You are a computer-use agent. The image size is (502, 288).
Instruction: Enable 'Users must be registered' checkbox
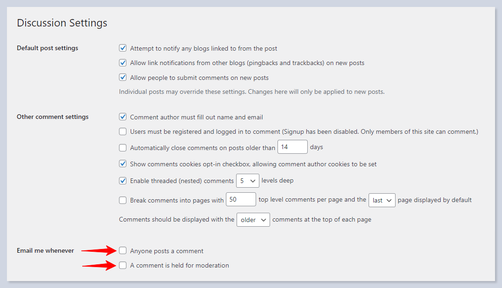pyautogui.click(x=123, y=131)
